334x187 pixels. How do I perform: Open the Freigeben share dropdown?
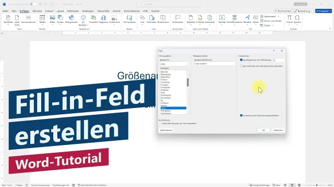tap(330, 11)
